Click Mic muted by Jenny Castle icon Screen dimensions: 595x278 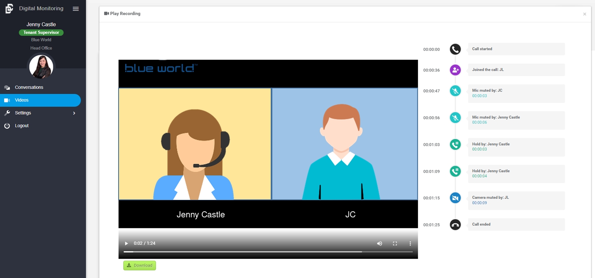455,118
